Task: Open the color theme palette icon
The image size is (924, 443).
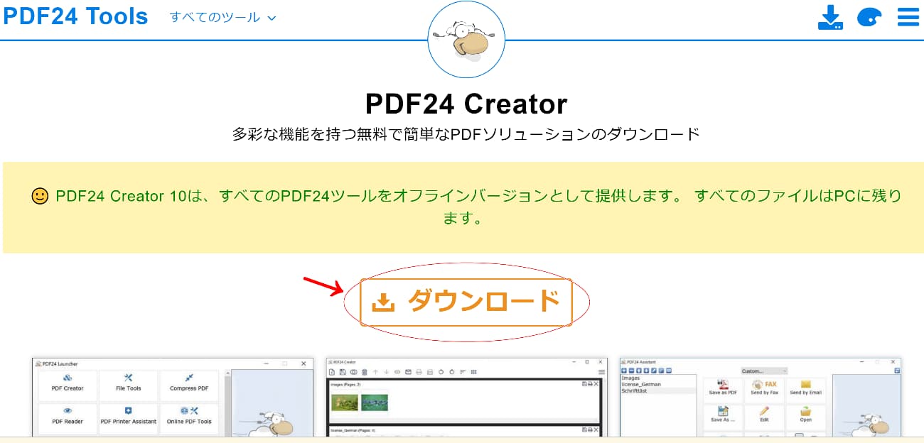Action: tap(869, 17)
